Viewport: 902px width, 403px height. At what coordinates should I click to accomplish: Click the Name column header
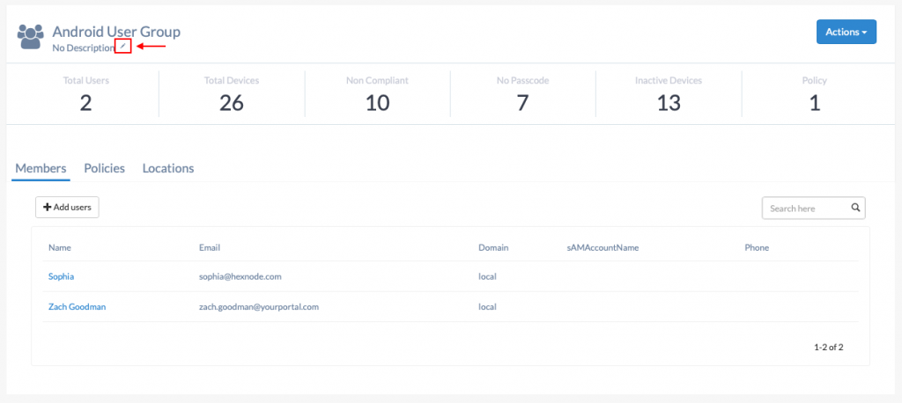coord(60,248)
